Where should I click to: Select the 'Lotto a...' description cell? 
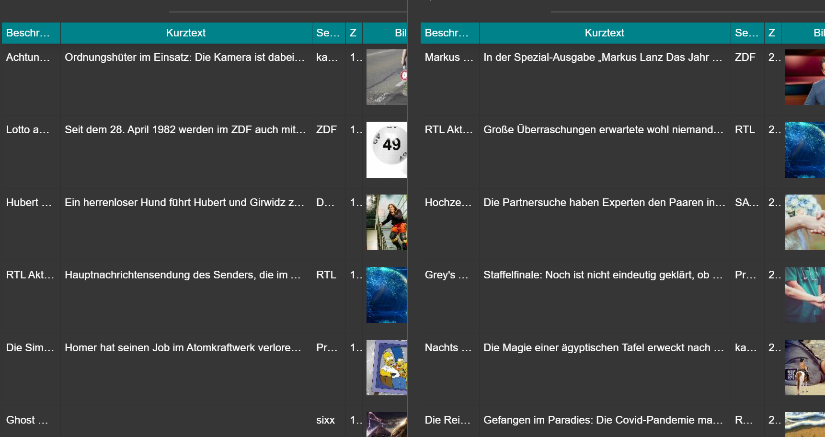(x=31, y=152)
